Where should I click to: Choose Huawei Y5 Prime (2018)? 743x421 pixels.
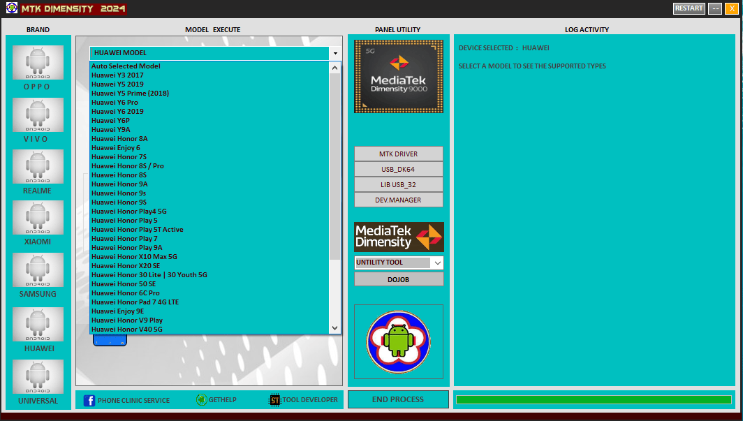click(x=209, y=94)
